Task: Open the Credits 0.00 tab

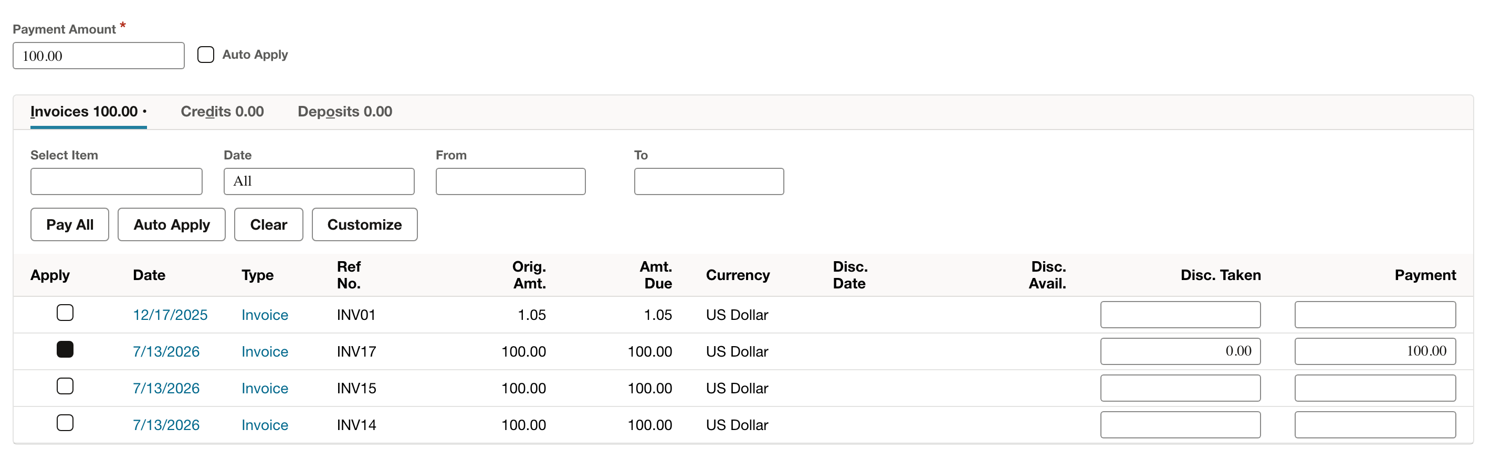Action: pyautogui.click(x=222, y=112)
